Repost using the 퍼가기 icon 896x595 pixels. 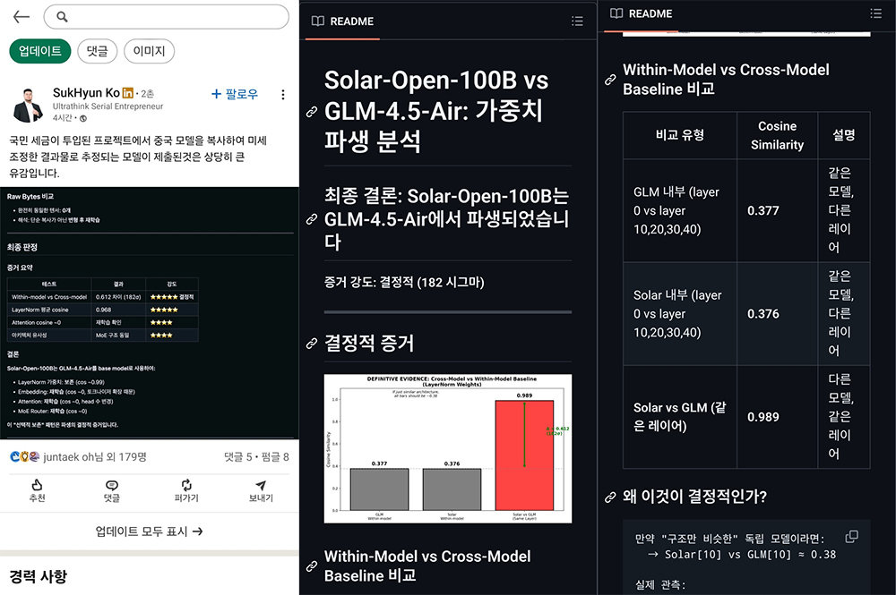tap(185, 488)
